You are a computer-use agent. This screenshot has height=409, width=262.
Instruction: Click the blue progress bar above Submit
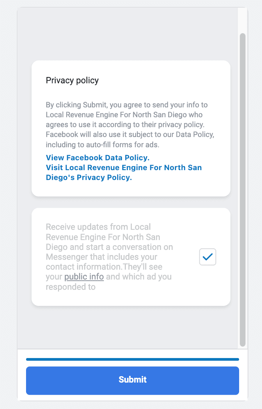pos(132,360)
